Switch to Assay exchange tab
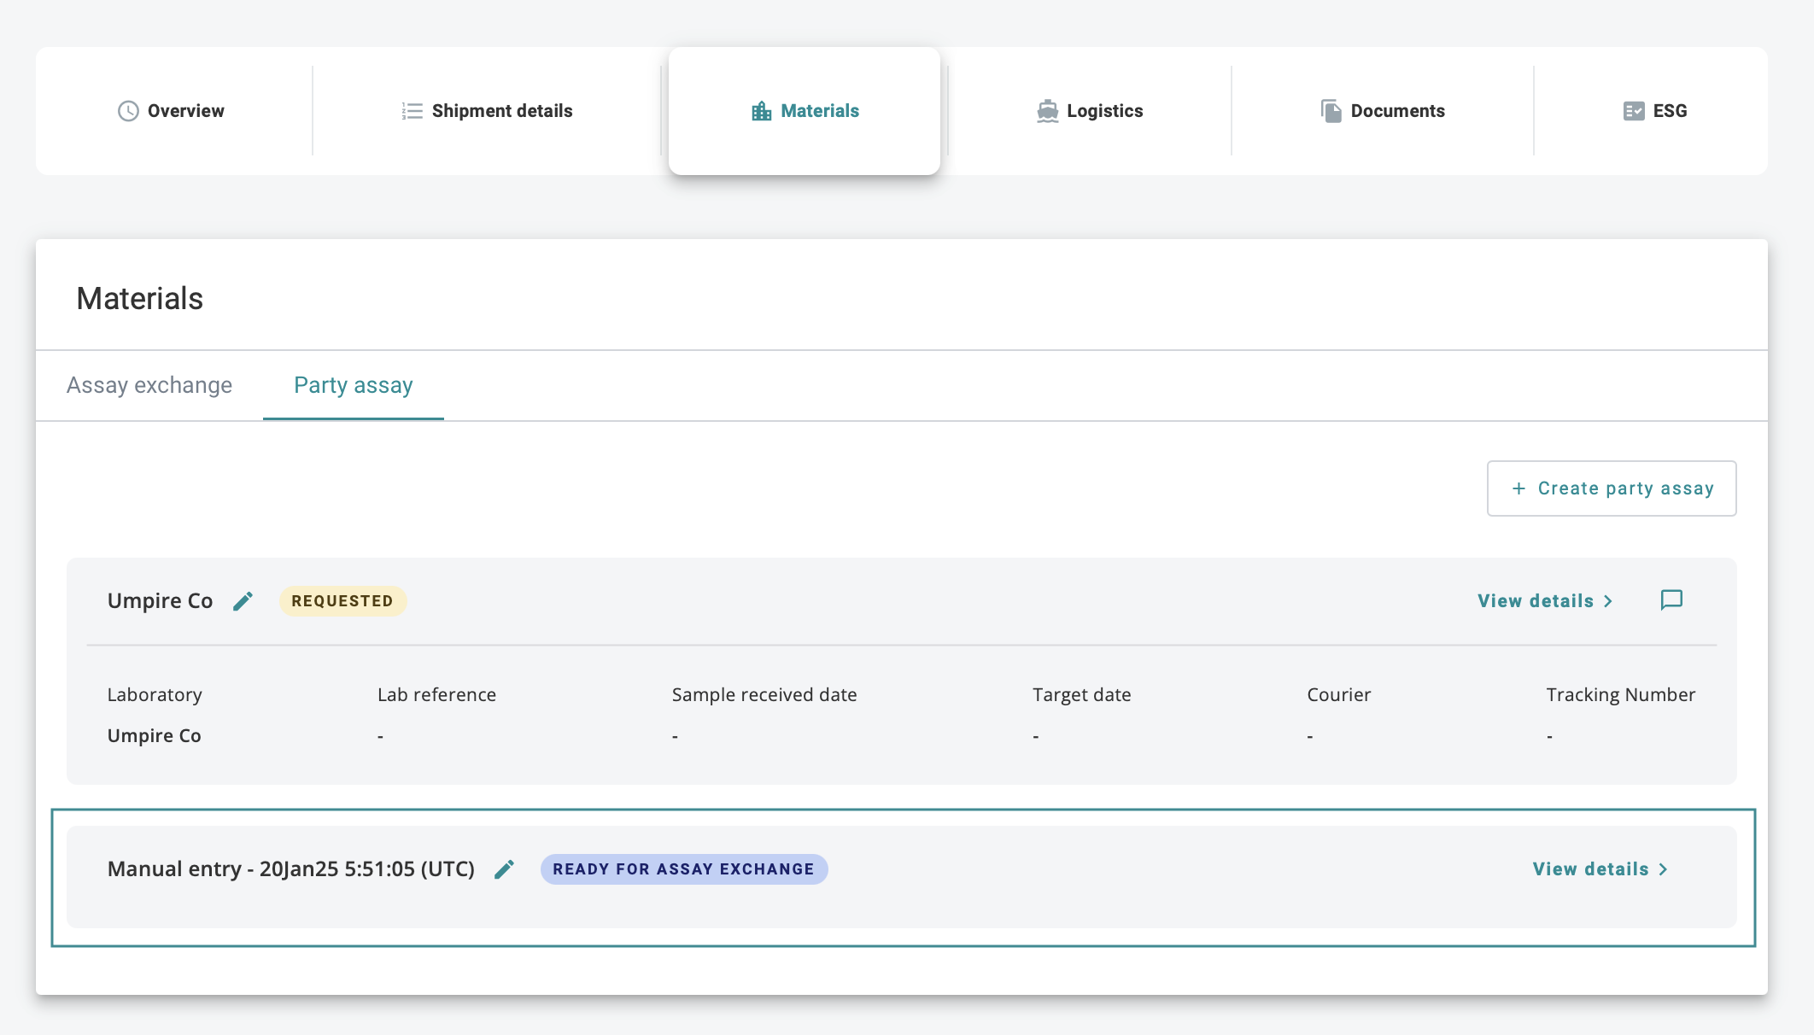1814x1035 pixels. (x=149, y=385)
